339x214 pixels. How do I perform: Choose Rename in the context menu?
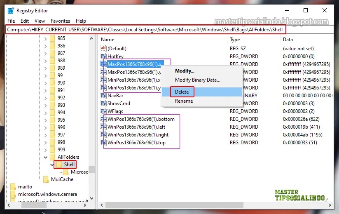[x=201, y=101]
